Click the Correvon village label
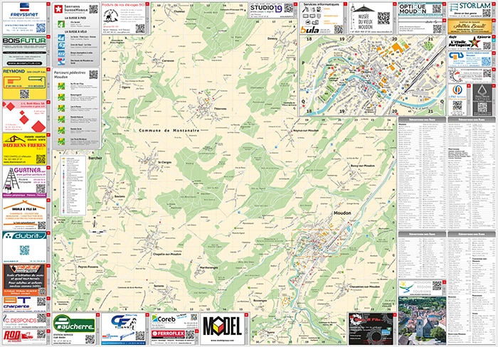This screenshot has width=498, height=347. coord(168,60)
